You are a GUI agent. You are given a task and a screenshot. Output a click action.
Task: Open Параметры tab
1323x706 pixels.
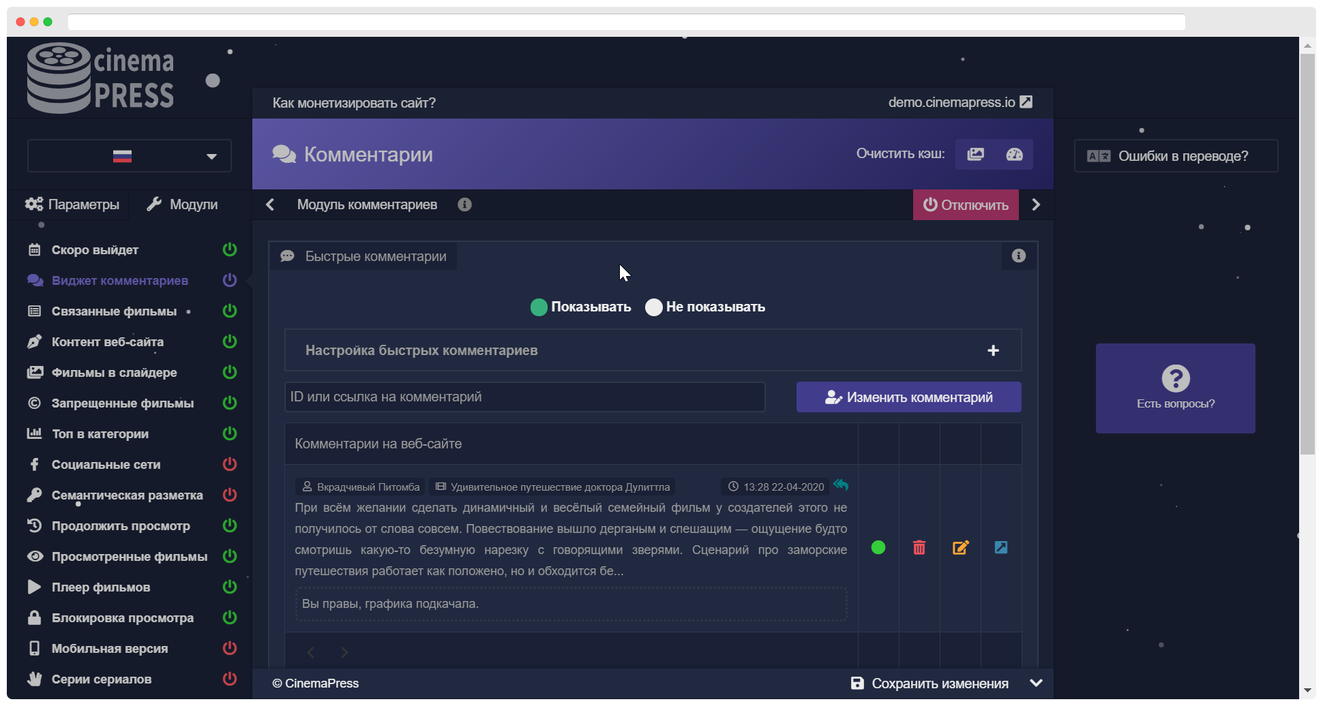click(72, 204)
